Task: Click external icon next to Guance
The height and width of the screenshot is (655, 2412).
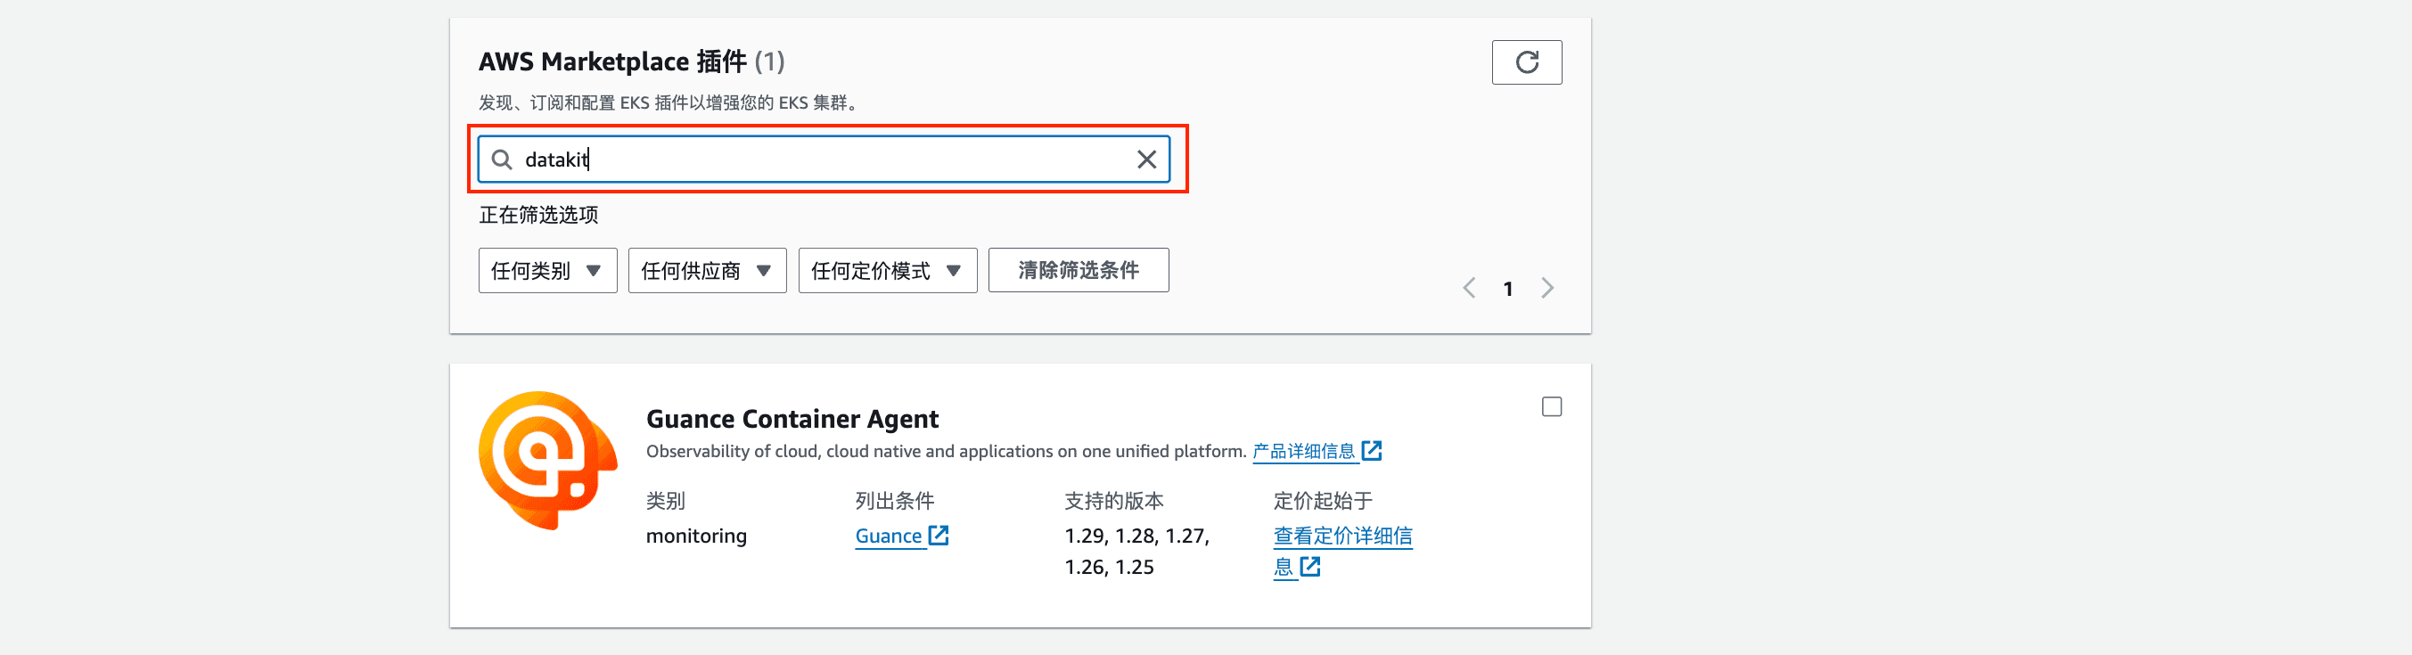Action: click(939, 536)
